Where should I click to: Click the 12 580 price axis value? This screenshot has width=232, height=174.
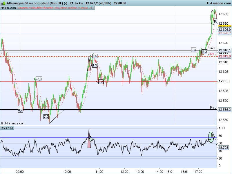click(223, 120)
